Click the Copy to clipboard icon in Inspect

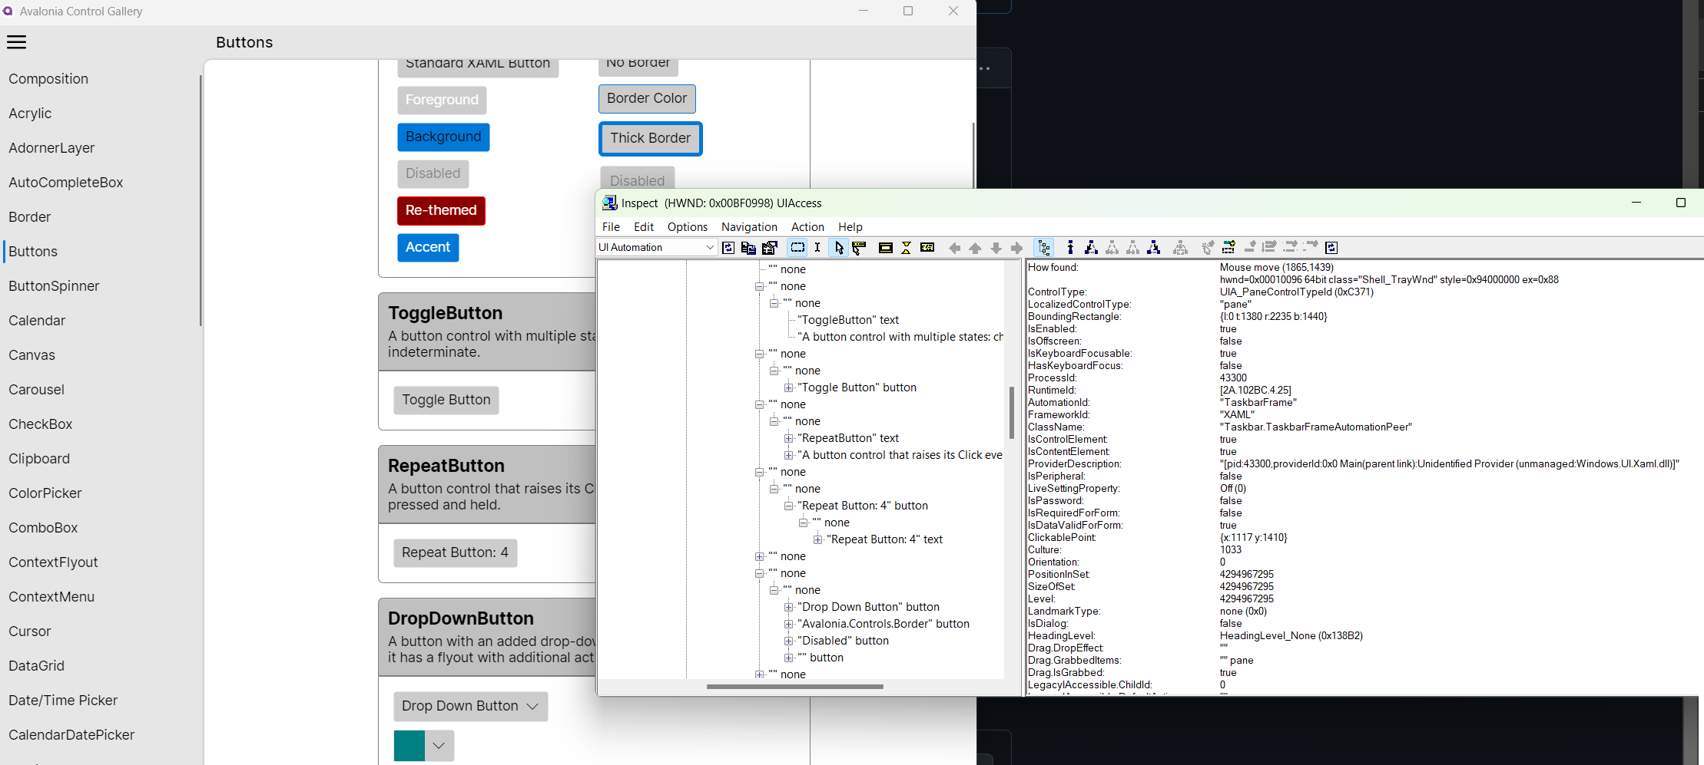point(749,247)
